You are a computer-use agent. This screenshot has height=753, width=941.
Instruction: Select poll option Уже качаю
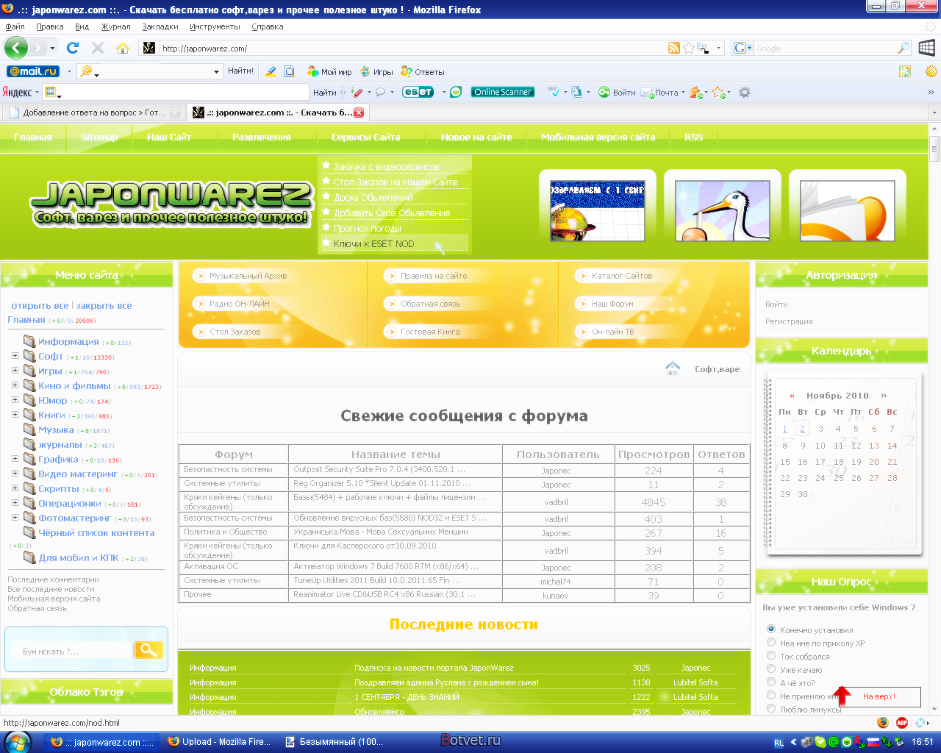point(771,668)
